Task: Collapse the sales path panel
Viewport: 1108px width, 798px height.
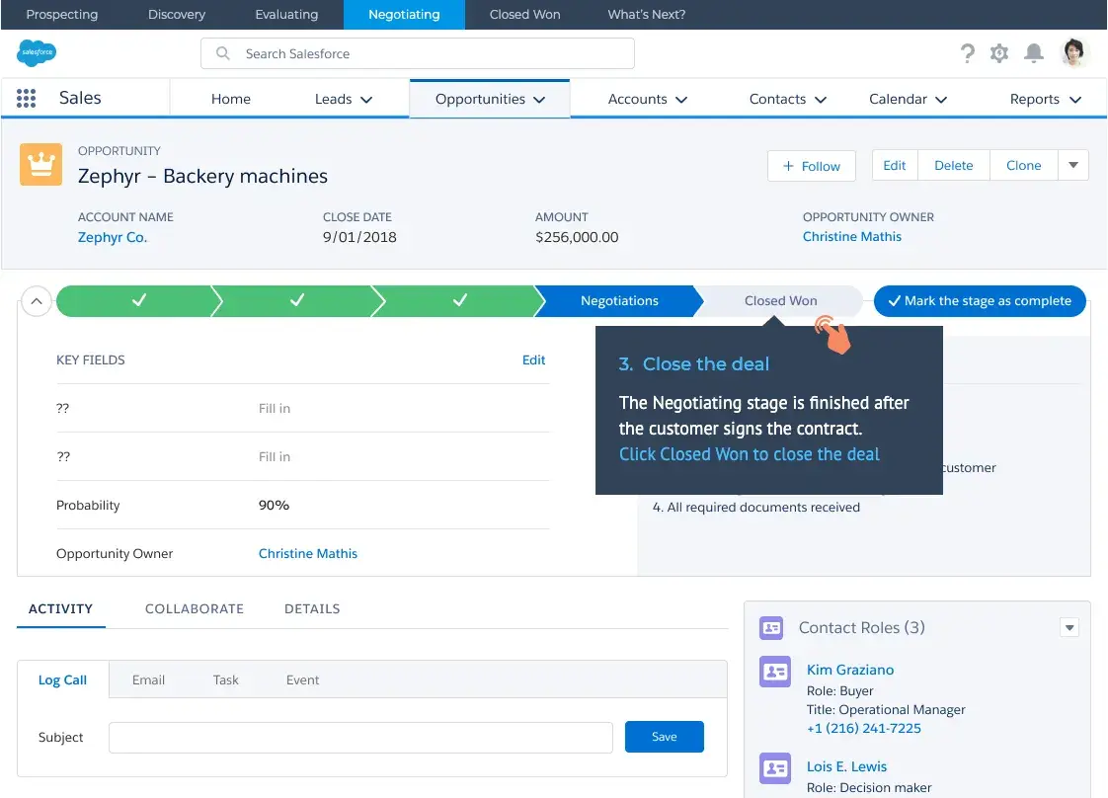Action: pyautogui.click(x=37, y=300)
